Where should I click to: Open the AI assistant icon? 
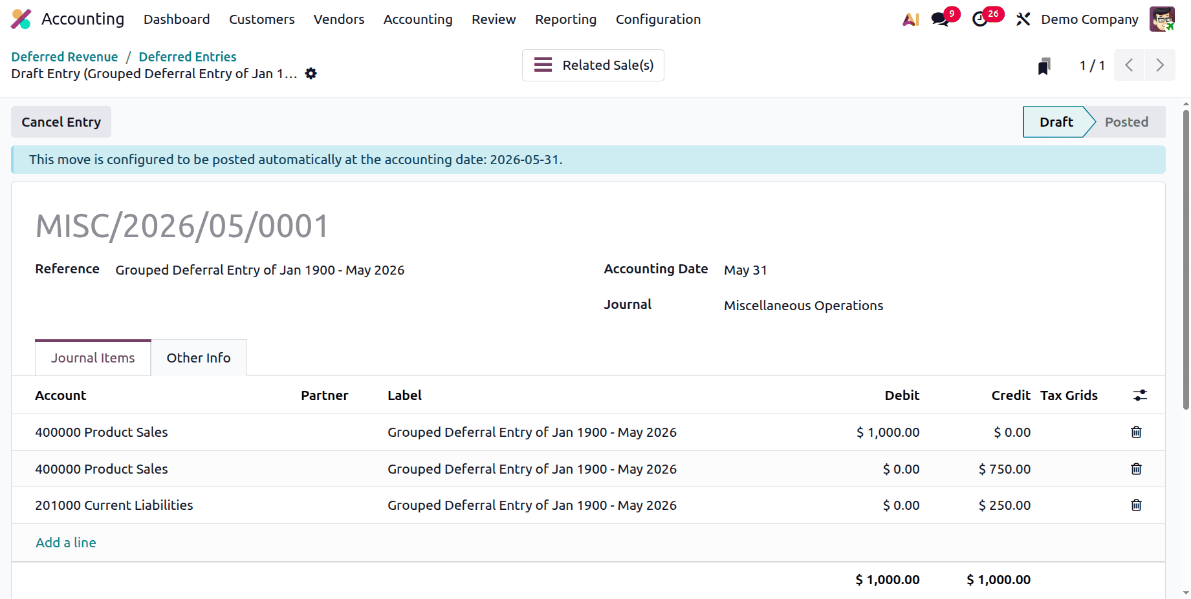(911, 19)
